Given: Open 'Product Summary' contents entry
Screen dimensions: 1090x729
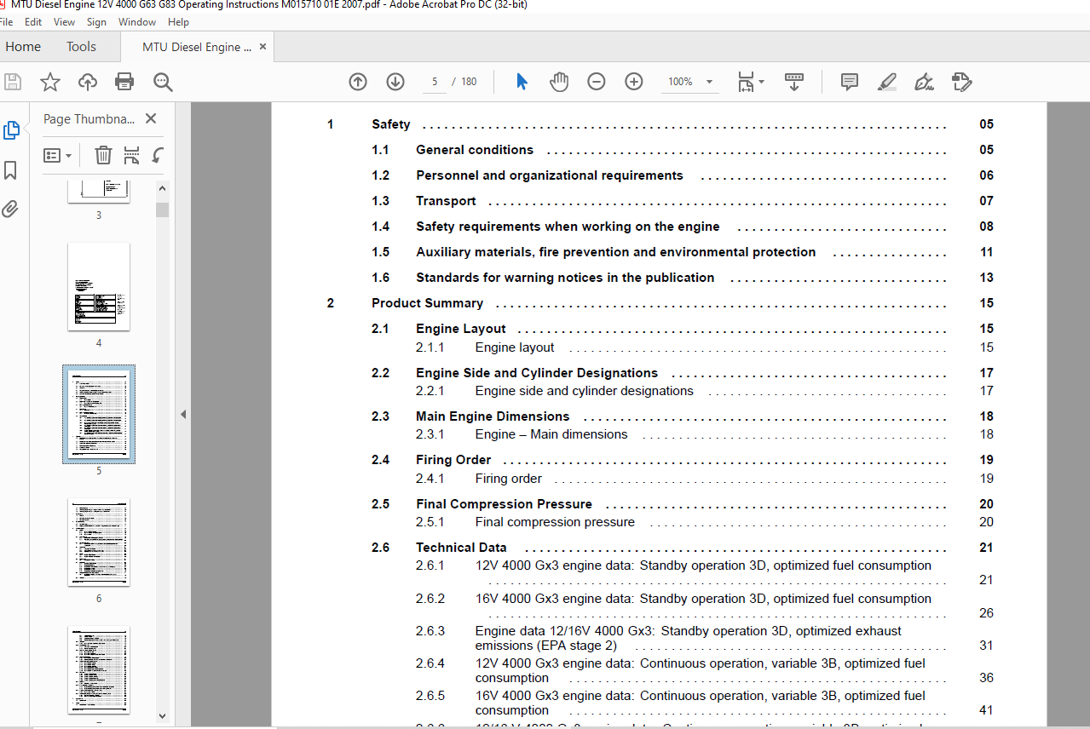Looking at the screenshot, I should point(427,303).
